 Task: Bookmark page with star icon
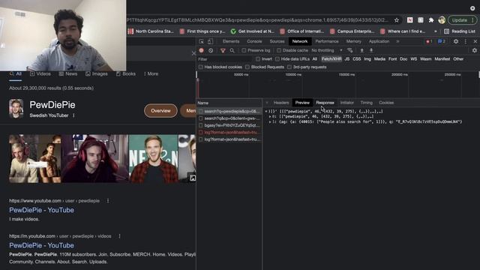pyautogui.click(x=397, y=20)
